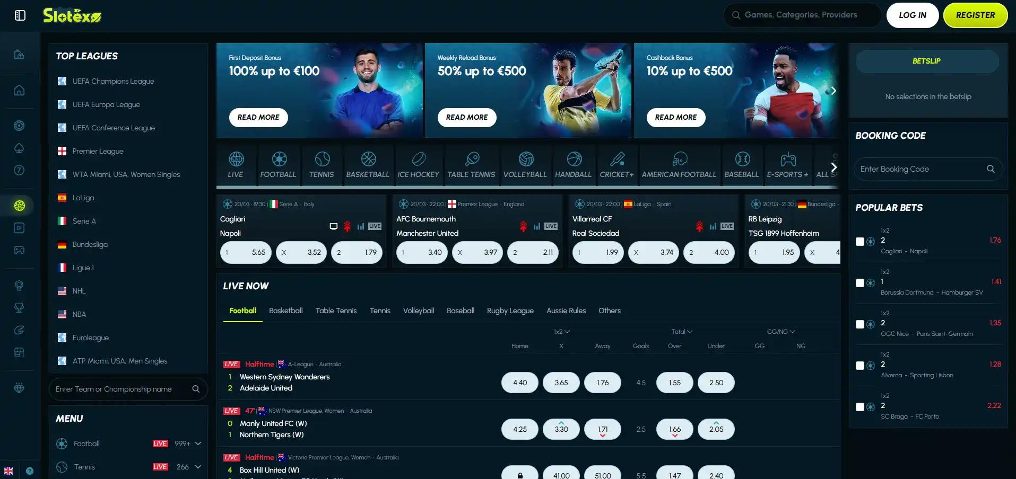1016x479 pixels.
Task: Open the BETSLIP panel button
Action: click(x=927, y=61)
